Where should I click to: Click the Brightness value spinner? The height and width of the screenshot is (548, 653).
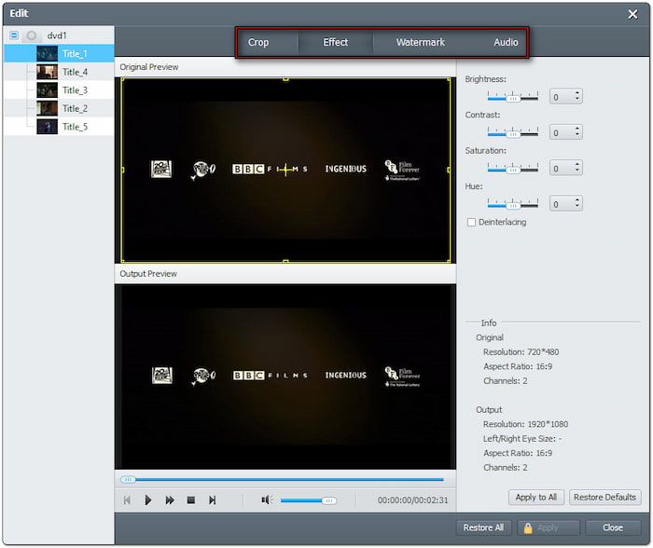coord(565,96)
